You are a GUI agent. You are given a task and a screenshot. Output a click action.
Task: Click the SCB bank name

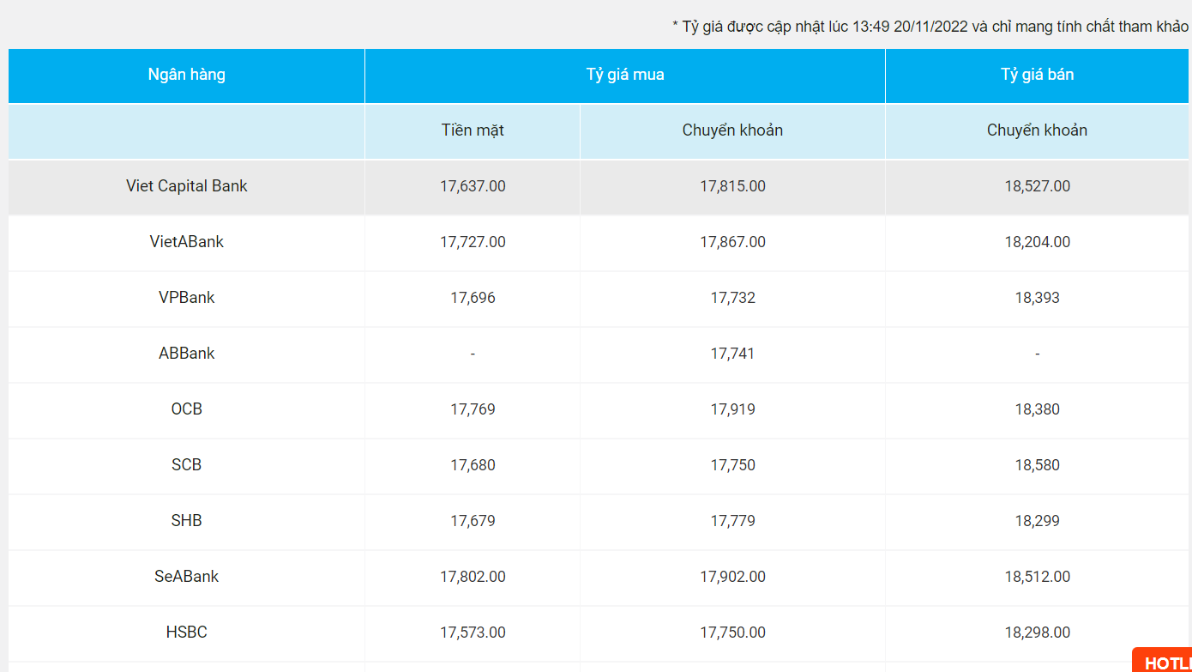pos(186,465)
